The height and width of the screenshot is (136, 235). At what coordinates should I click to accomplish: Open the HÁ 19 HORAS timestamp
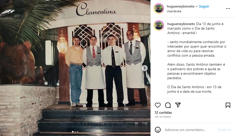click(x=163, y=117)
